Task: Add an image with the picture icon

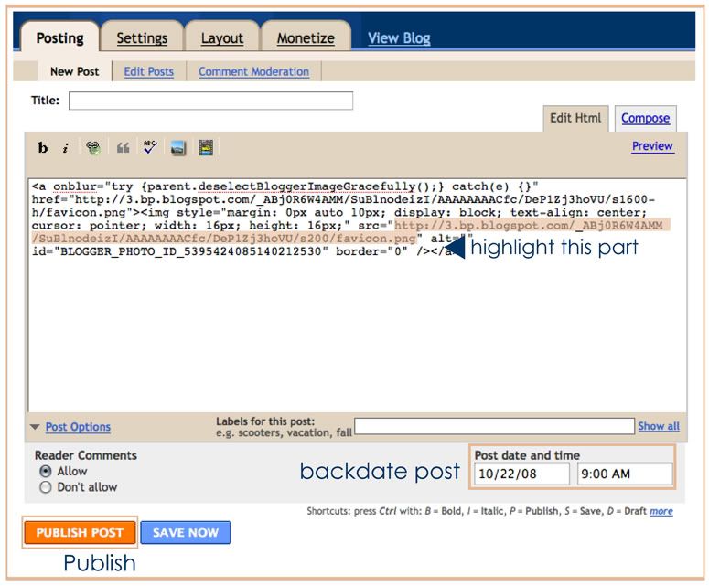Action: (x=178, y=148)
